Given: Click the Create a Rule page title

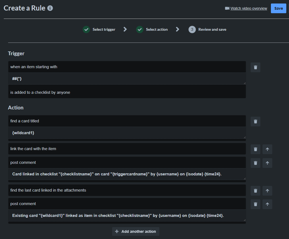Looking at the screenshot, I should 25,8.
